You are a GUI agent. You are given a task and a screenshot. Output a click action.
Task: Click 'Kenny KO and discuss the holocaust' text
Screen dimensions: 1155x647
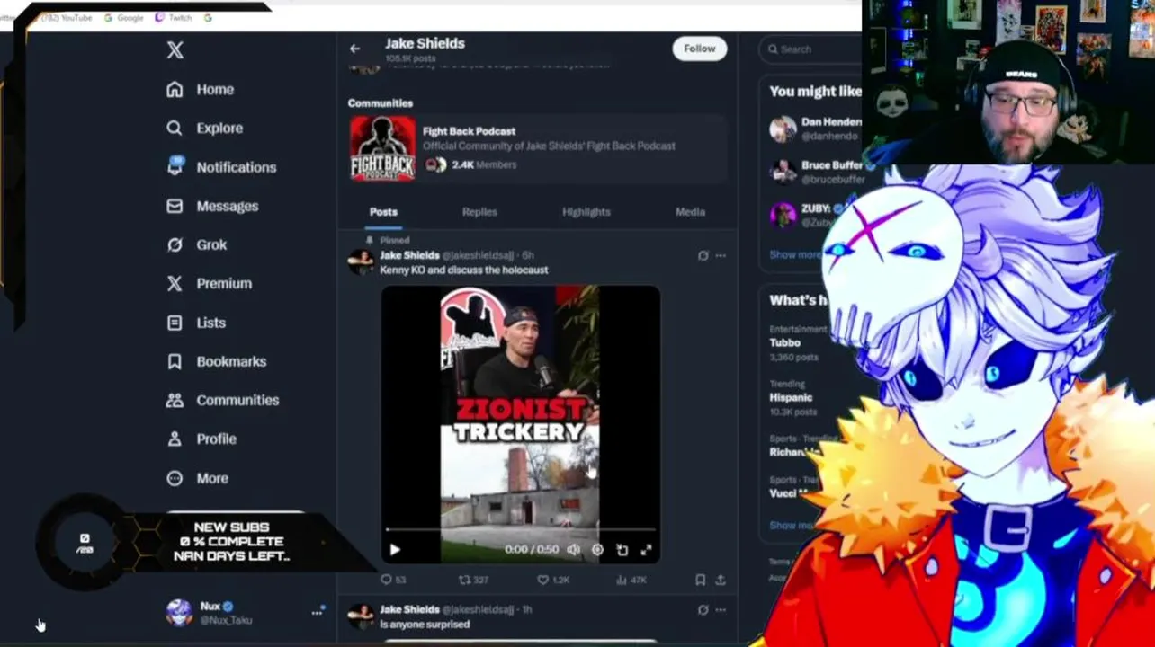[463, 270]
